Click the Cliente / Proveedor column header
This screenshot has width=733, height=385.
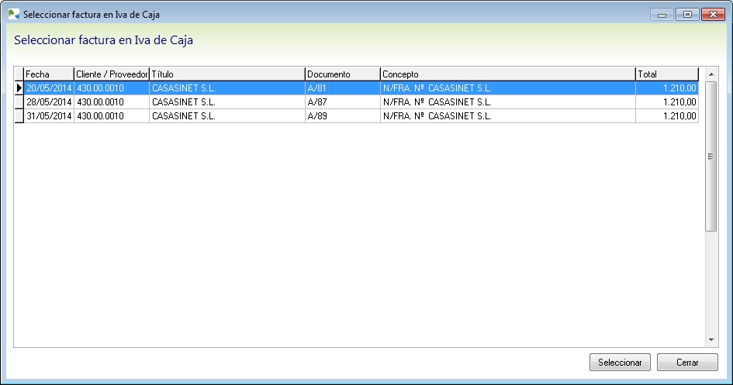pyautogui.click(x=111, y=74)
